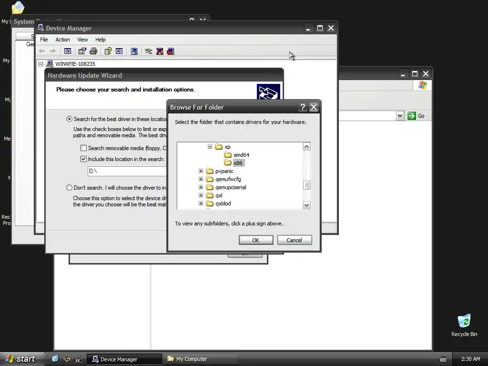Screen dimensions: 488x366
Task: Collapse the WINXPIE-108235 root node
Action: click(x=41, y=64)
